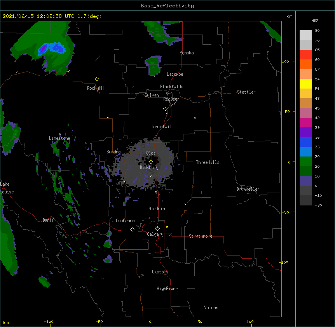Click the Airdrie town label
The height and width of the screenshot is (327, 335).
pyautogui.click(x=157, y=209)
